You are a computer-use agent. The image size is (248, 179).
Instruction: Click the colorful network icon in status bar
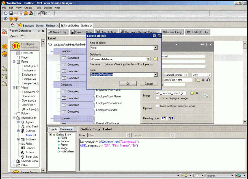click(239, 176)
